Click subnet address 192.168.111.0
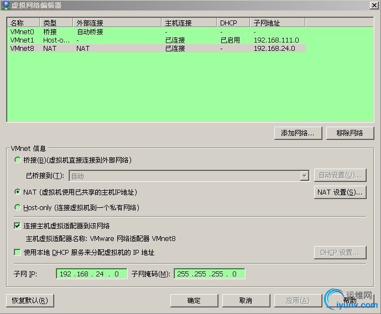This screenshot has width=381, height=314. [276, 40]
